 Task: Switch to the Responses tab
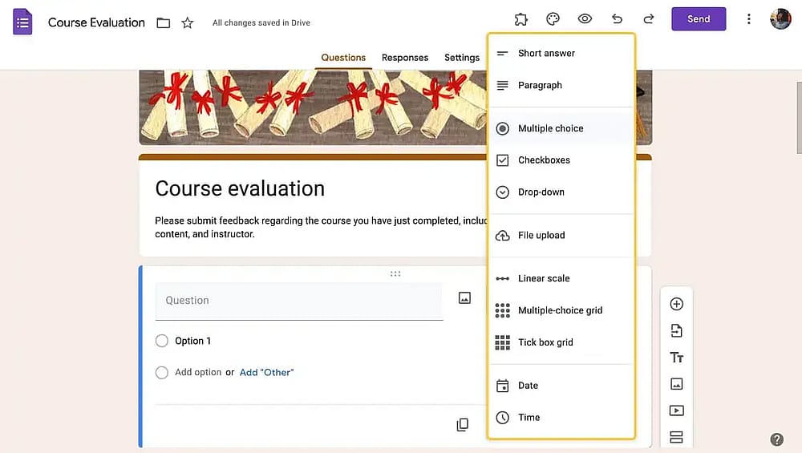click(405, 58)
